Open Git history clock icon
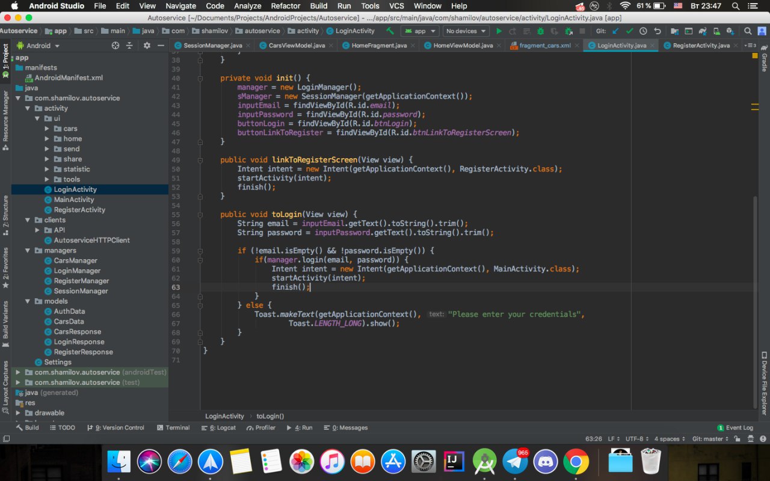The height and width of the screenshot is (481, 770). (643, 31)
